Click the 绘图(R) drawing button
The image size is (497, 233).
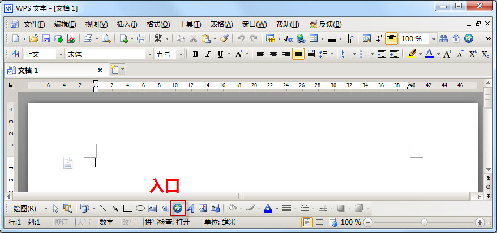pos(27,208)
